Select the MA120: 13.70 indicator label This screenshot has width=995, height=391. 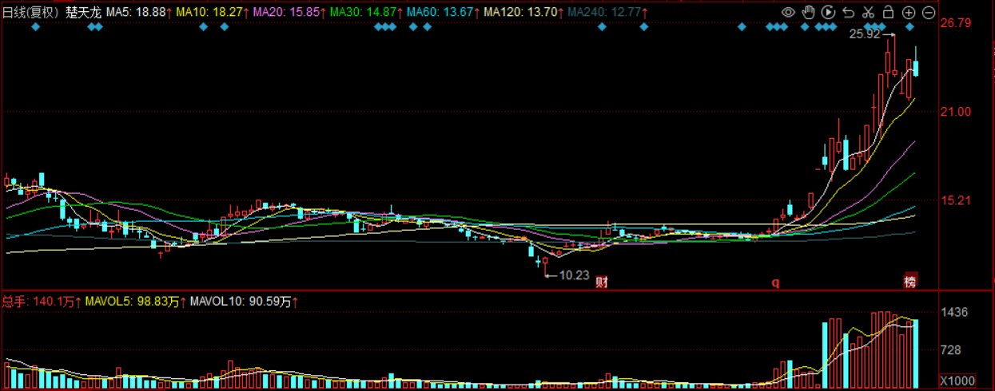(521, 13)
